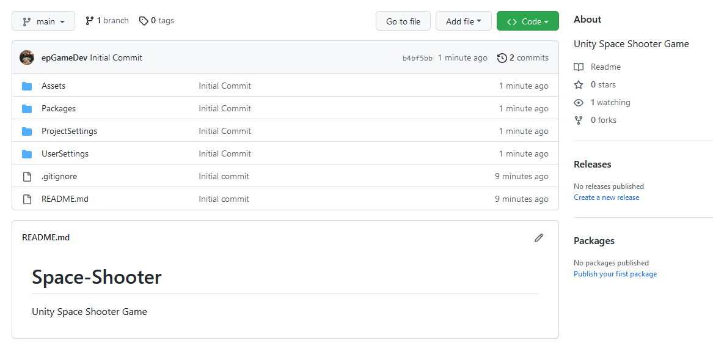Expand the Add file dropdown
Image resolution: width=713 pixels, height=362 pixels.
[x=463, y=21]
